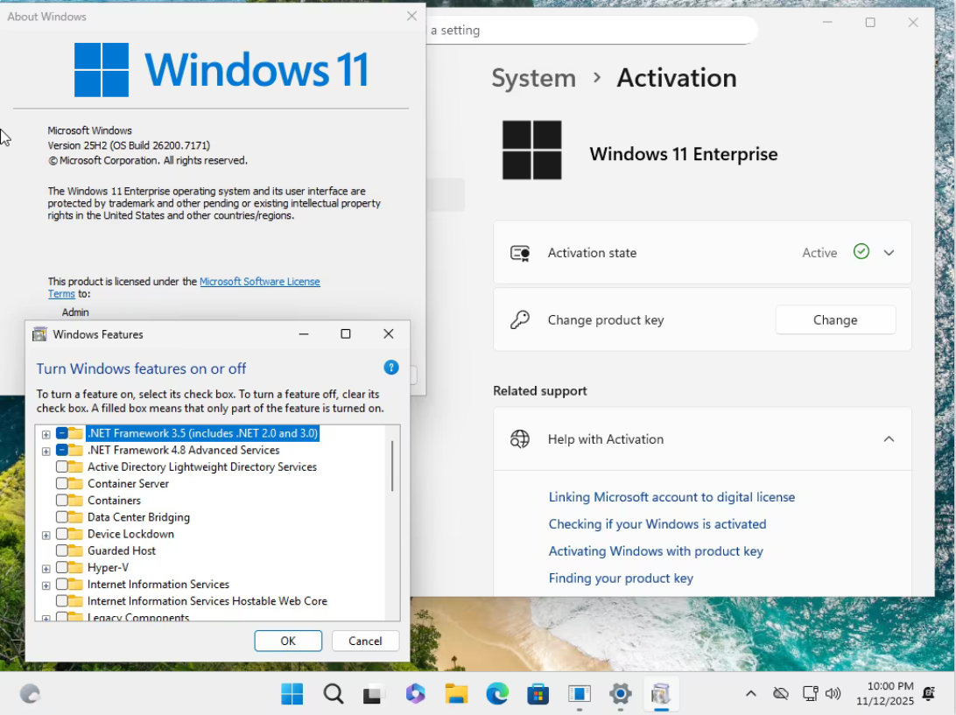The image size is (956, 715).
Task: Open Microsoft Edge from the taskbar
Action: pyautogui.click(x=497, y=694)
